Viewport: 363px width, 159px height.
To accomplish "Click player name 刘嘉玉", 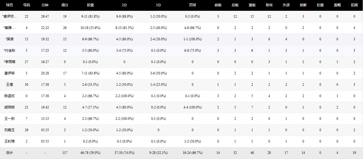I will tap(10, 130).
